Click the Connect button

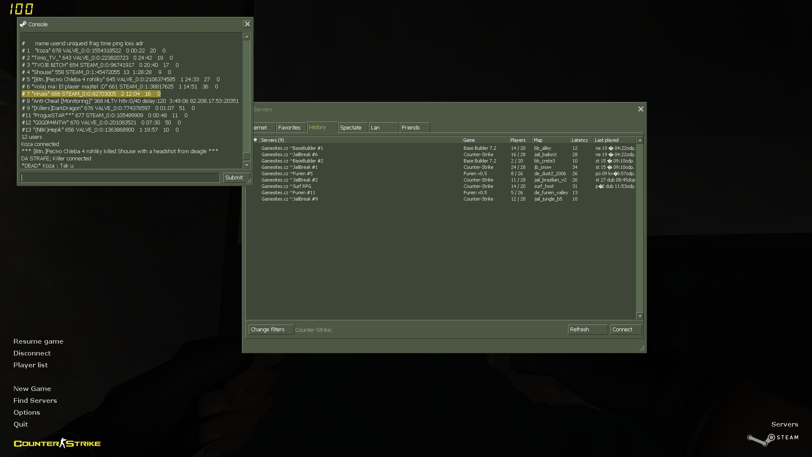626,330
